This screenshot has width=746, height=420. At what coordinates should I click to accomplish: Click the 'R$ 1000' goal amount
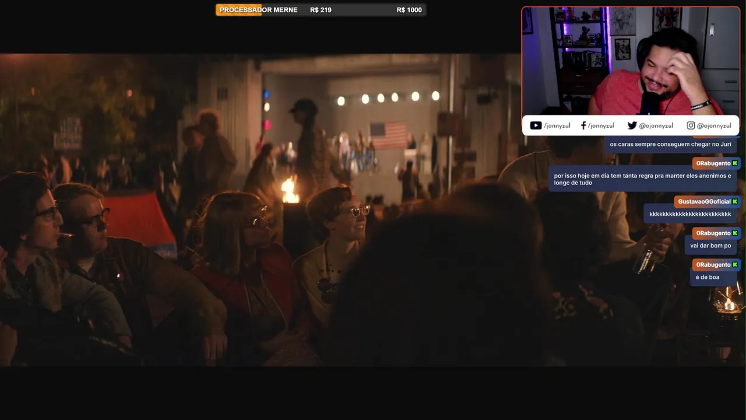[x=409, y=10]
